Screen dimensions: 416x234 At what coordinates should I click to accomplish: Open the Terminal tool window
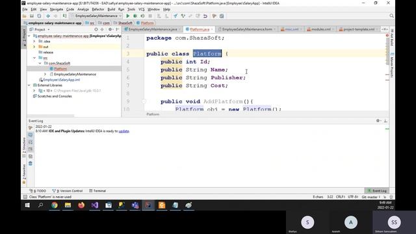coord(97,190)
